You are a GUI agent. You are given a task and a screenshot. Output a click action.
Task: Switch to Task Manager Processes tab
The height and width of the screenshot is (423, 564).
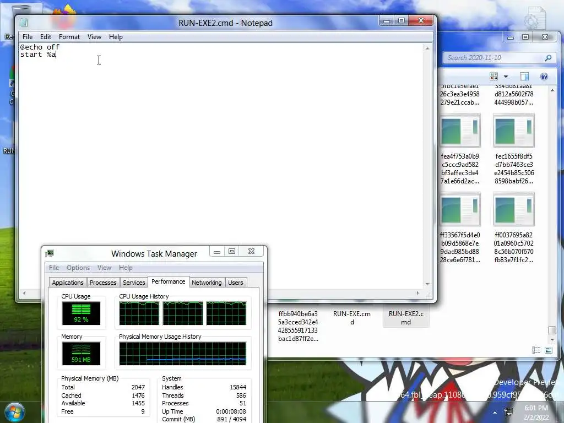[x=103, y=283]
